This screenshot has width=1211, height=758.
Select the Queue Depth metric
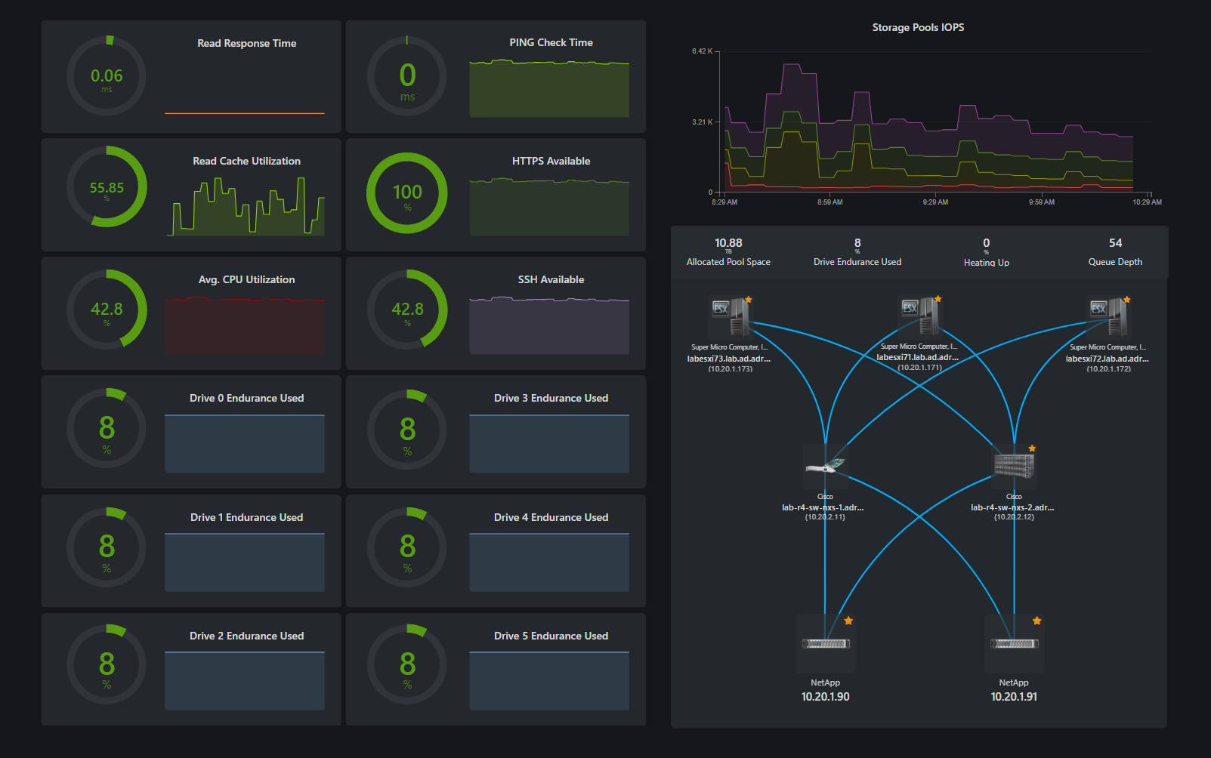tap(1115, 252)
